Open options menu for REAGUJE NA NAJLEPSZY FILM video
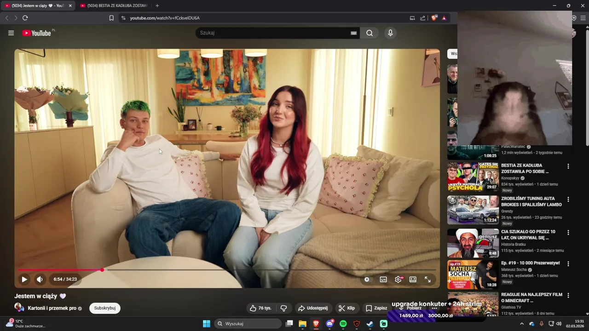This screenshot has height=331, width=589. point(568,295)
